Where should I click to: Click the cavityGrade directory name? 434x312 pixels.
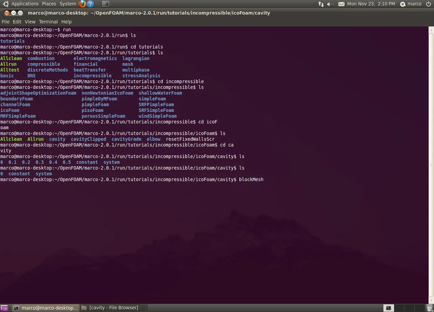coord(126,139)
